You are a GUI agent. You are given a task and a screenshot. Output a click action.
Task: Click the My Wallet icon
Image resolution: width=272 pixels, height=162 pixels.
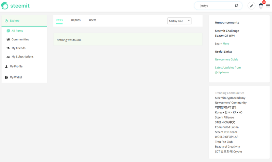[x=6, y=77]
